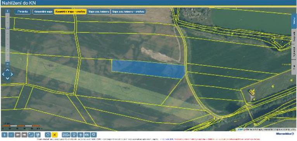Open the measuring tool in bottom toolbar

tap(66, 135)
